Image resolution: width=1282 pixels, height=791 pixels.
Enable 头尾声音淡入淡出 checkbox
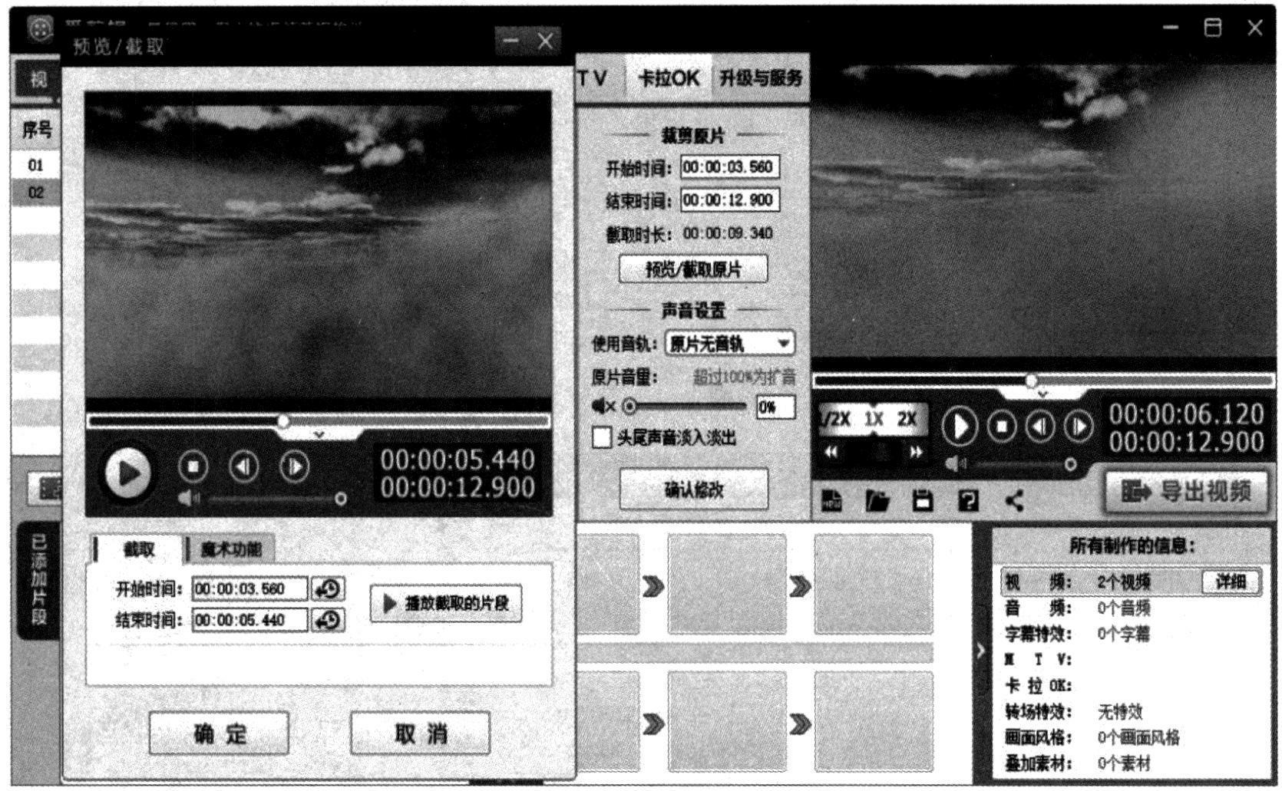pyautogui.click(x=602, y=437)
